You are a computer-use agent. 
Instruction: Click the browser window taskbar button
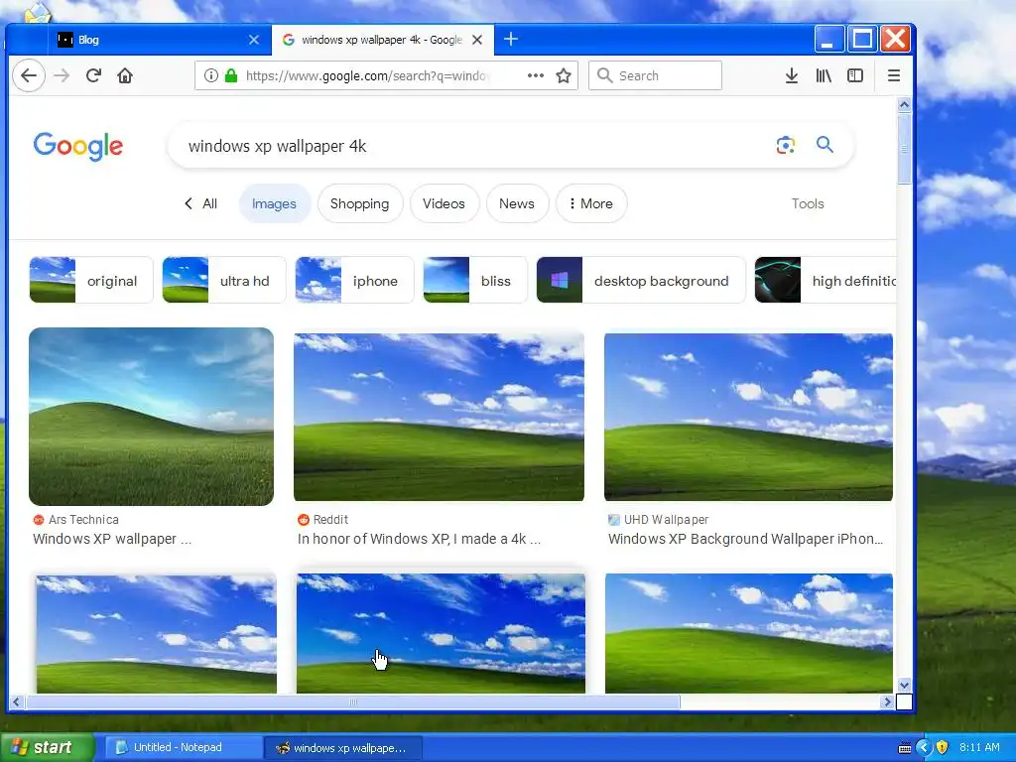tap(344, 748)
